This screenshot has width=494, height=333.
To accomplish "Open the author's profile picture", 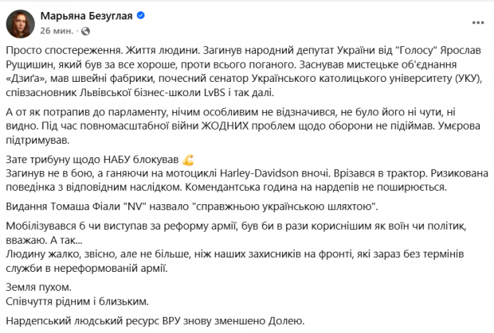I will click(21, 24).
